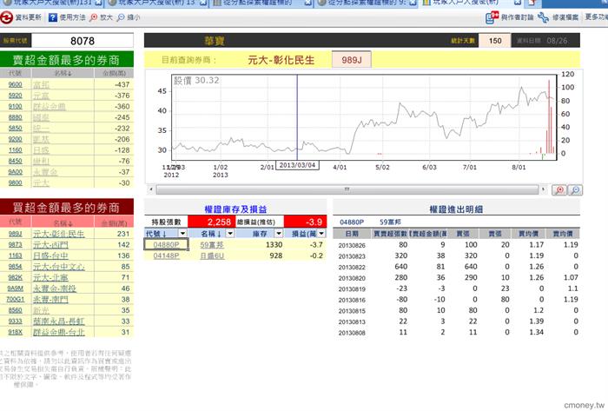This screenshot has width=608, height=411.
Task: Open broker code 1160 in sell list
Action: 16,150
